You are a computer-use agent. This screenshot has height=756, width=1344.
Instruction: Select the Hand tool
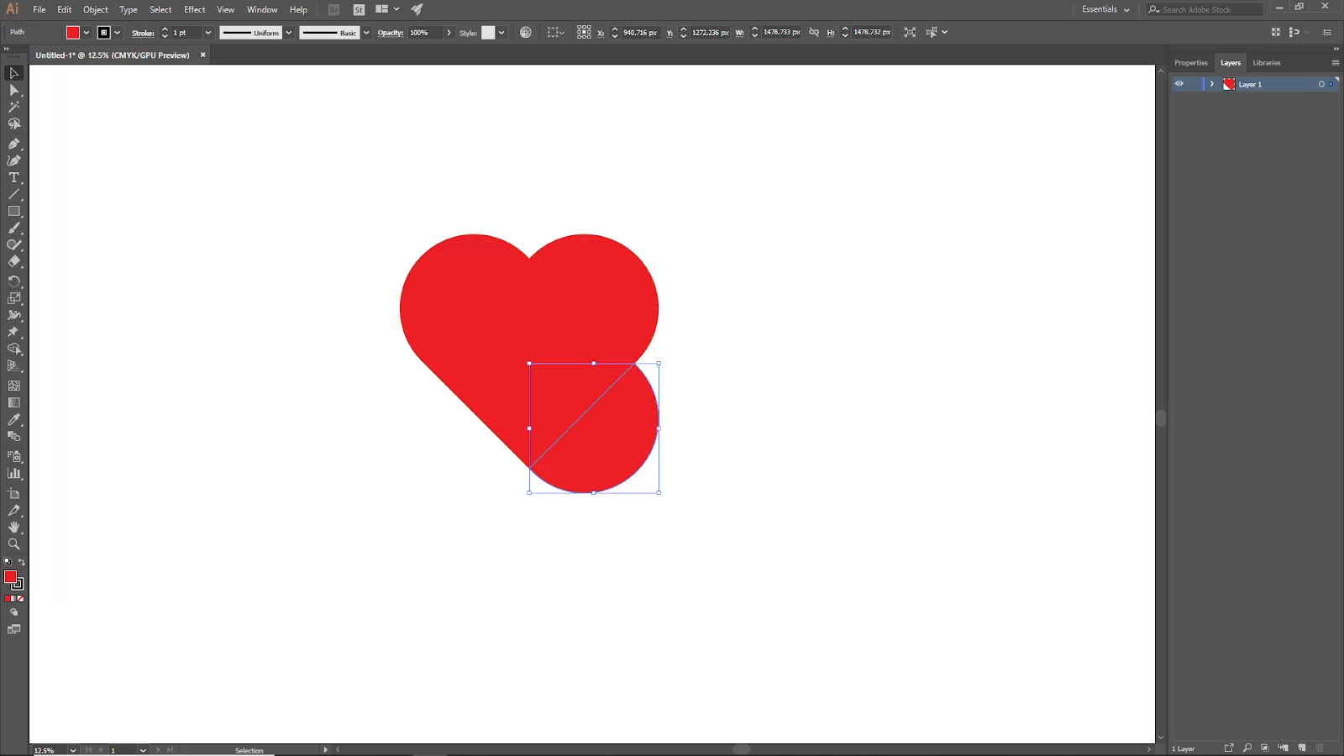[13, 527]
